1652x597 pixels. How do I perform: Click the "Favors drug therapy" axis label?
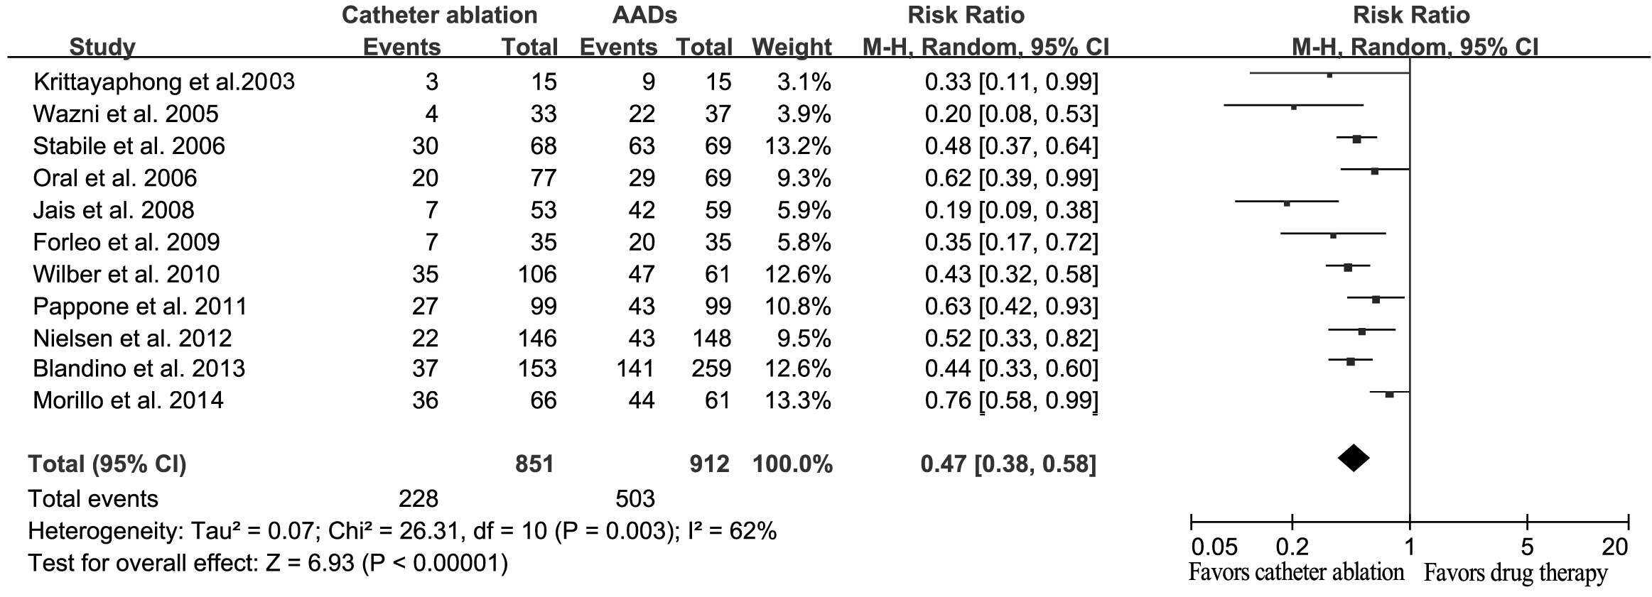point(1515,573)
